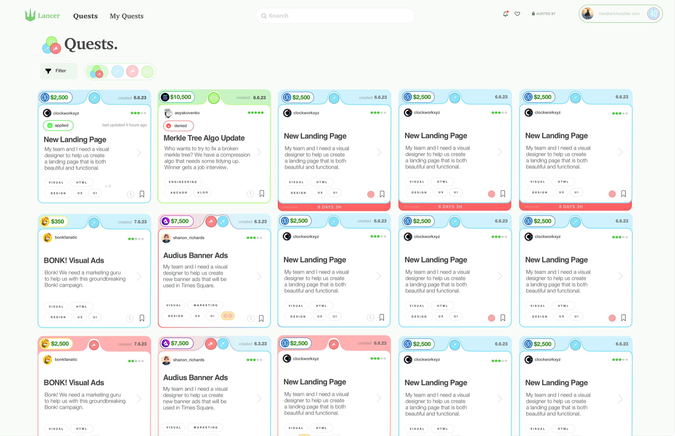Click the $350 reward badge
This screenshot has width=675, height=436.
[54, 222]
